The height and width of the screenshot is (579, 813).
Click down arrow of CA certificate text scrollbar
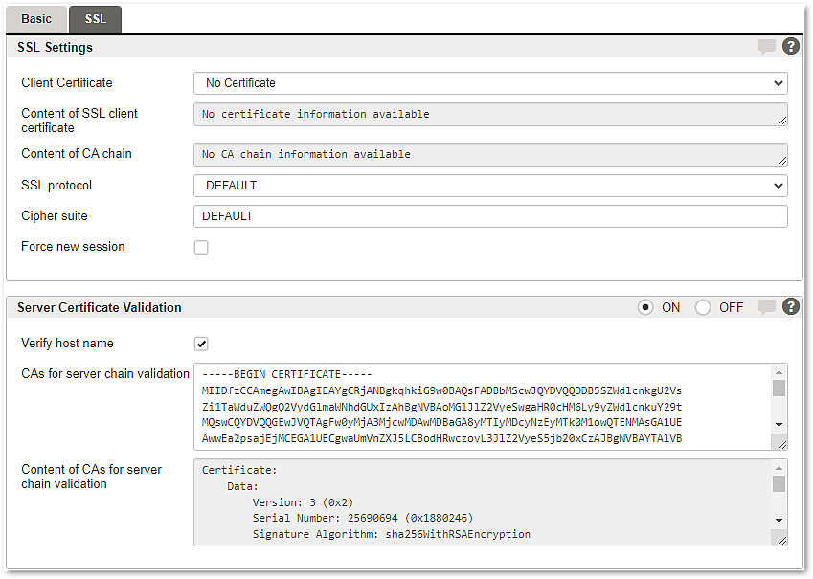click(779, 425)
